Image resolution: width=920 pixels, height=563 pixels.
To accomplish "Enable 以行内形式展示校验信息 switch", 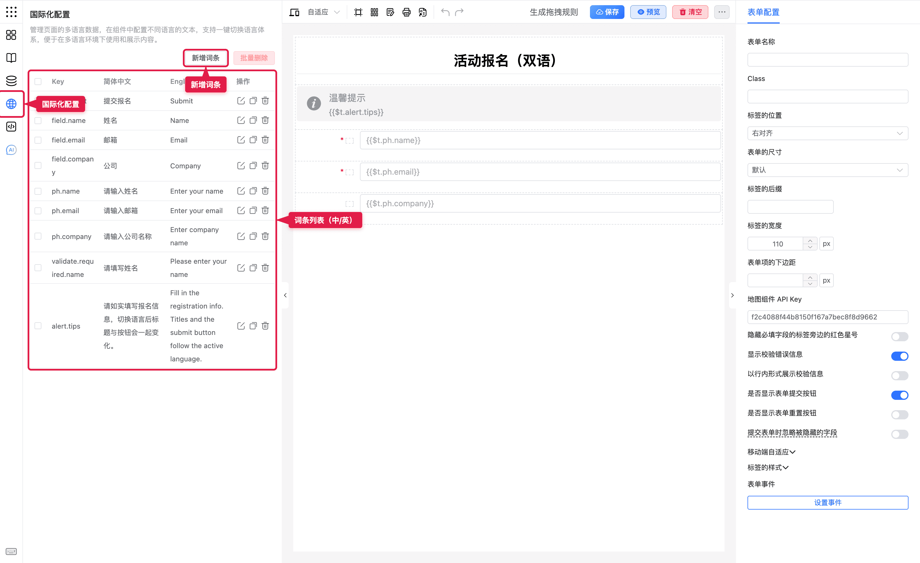I will pos(899,375).
